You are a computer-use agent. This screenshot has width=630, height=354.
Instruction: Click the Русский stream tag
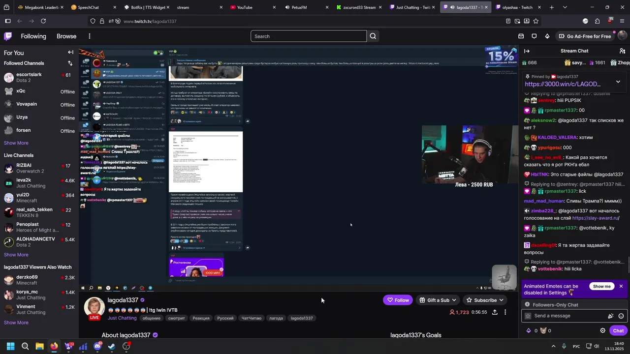coord(225,318)
